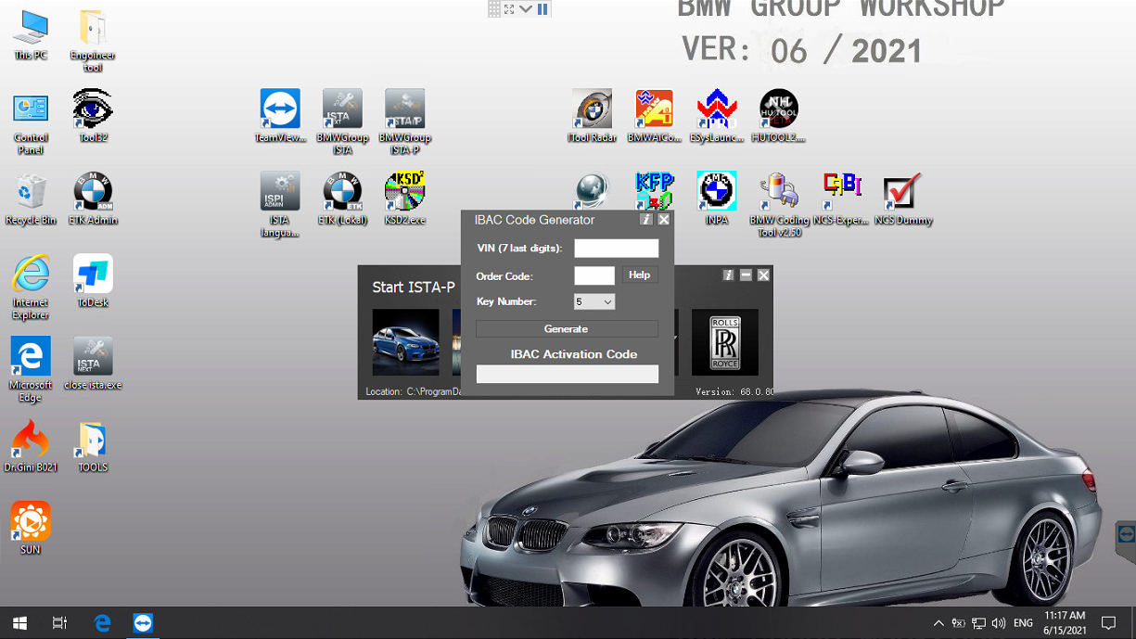Launch ETK (Lokal) shortcut
The height and width of the screenshot is (639, 1136).
(342, 198)
